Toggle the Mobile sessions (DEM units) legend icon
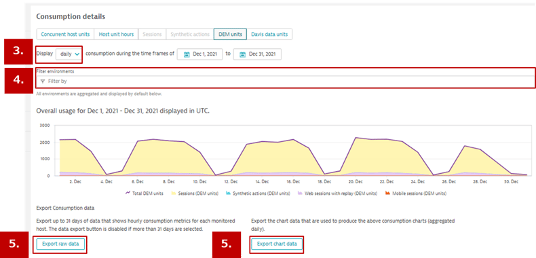The image size is (536, 258). 387,193
